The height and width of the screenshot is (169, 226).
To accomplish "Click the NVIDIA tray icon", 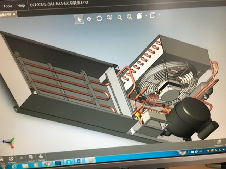I will tap(200, 151).
